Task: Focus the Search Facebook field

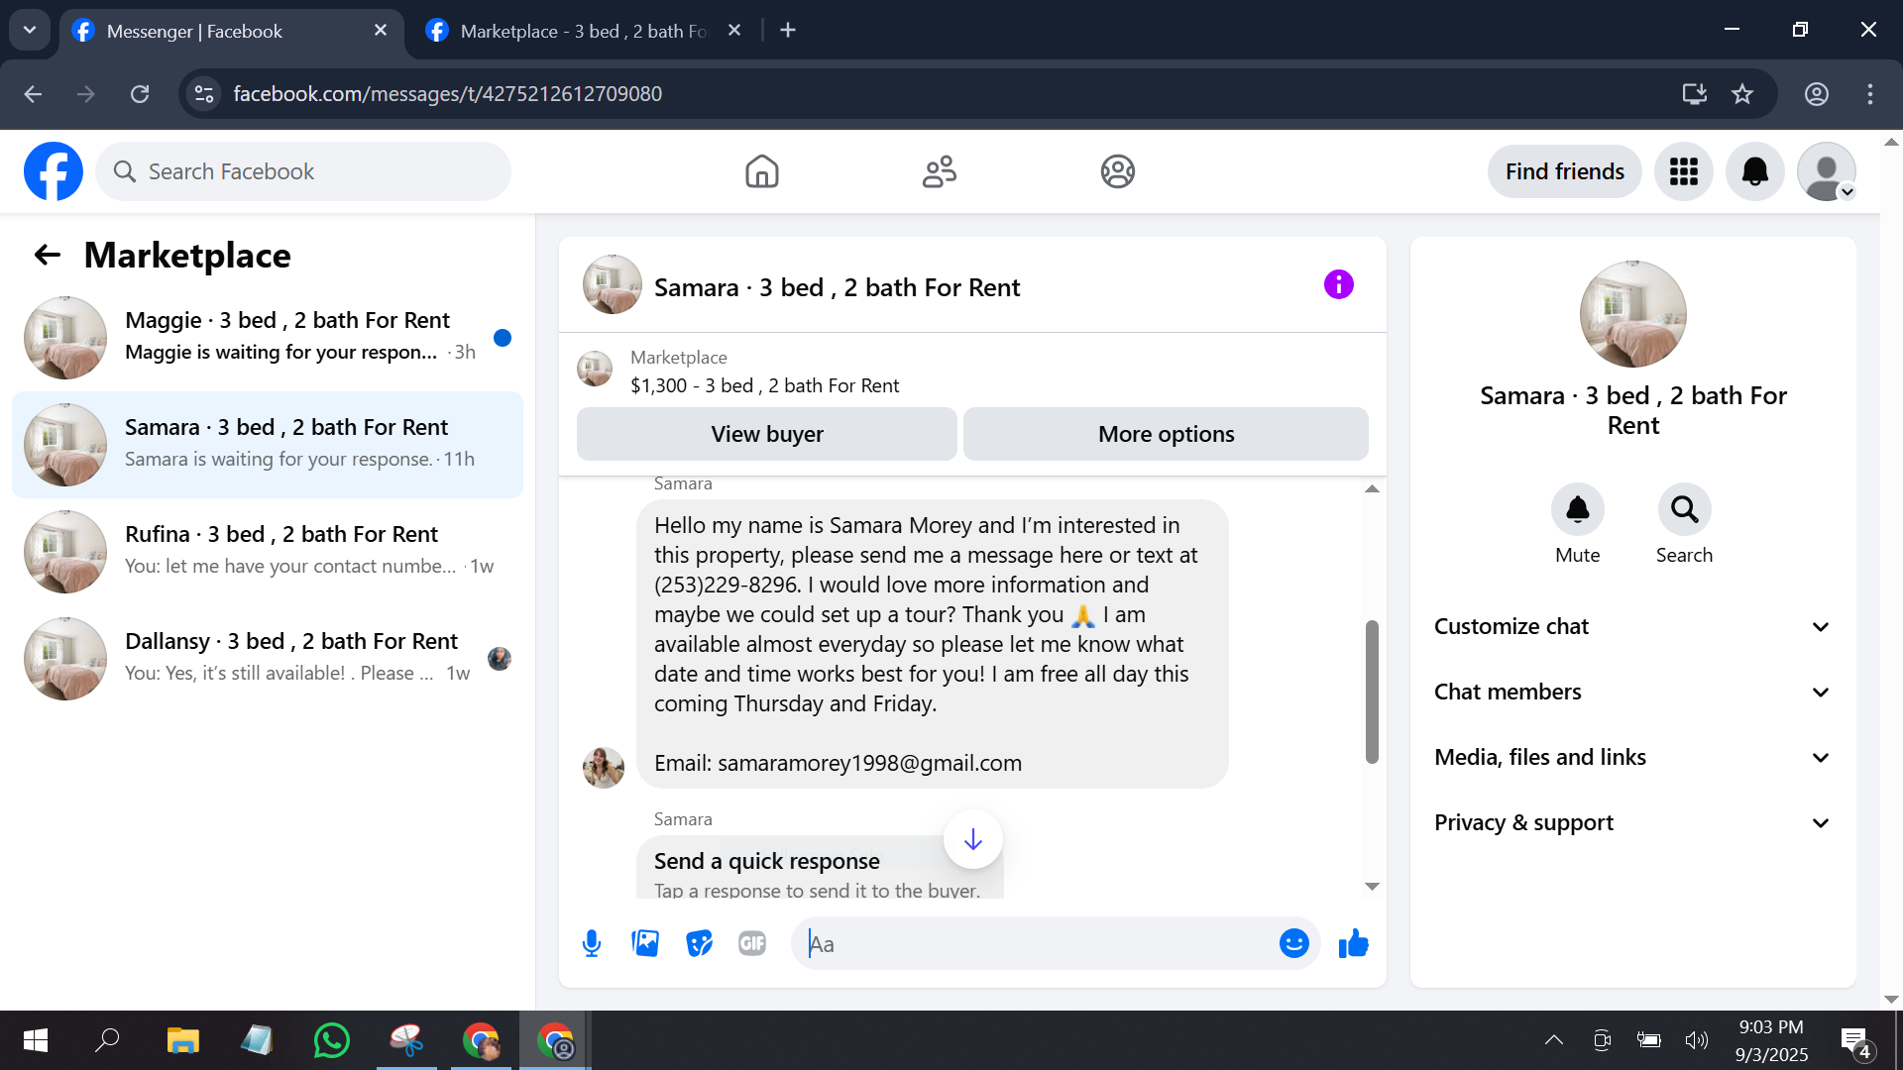Action: coord(303,171)
